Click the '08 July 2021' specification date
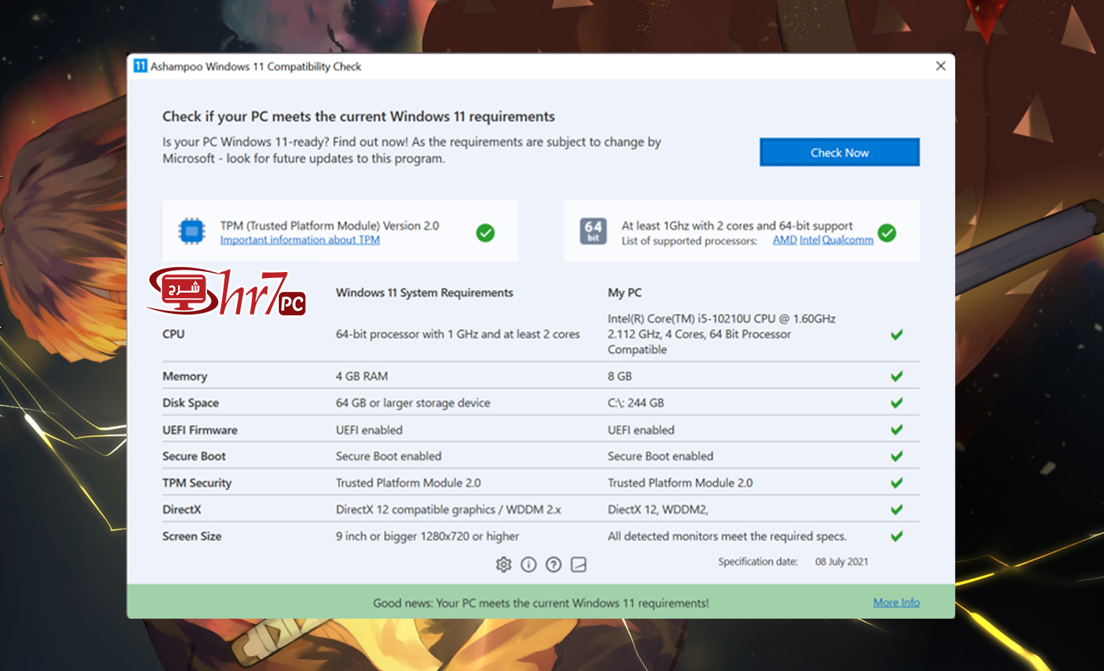This screenshot has width=1104, height=671. click(842, 562)
